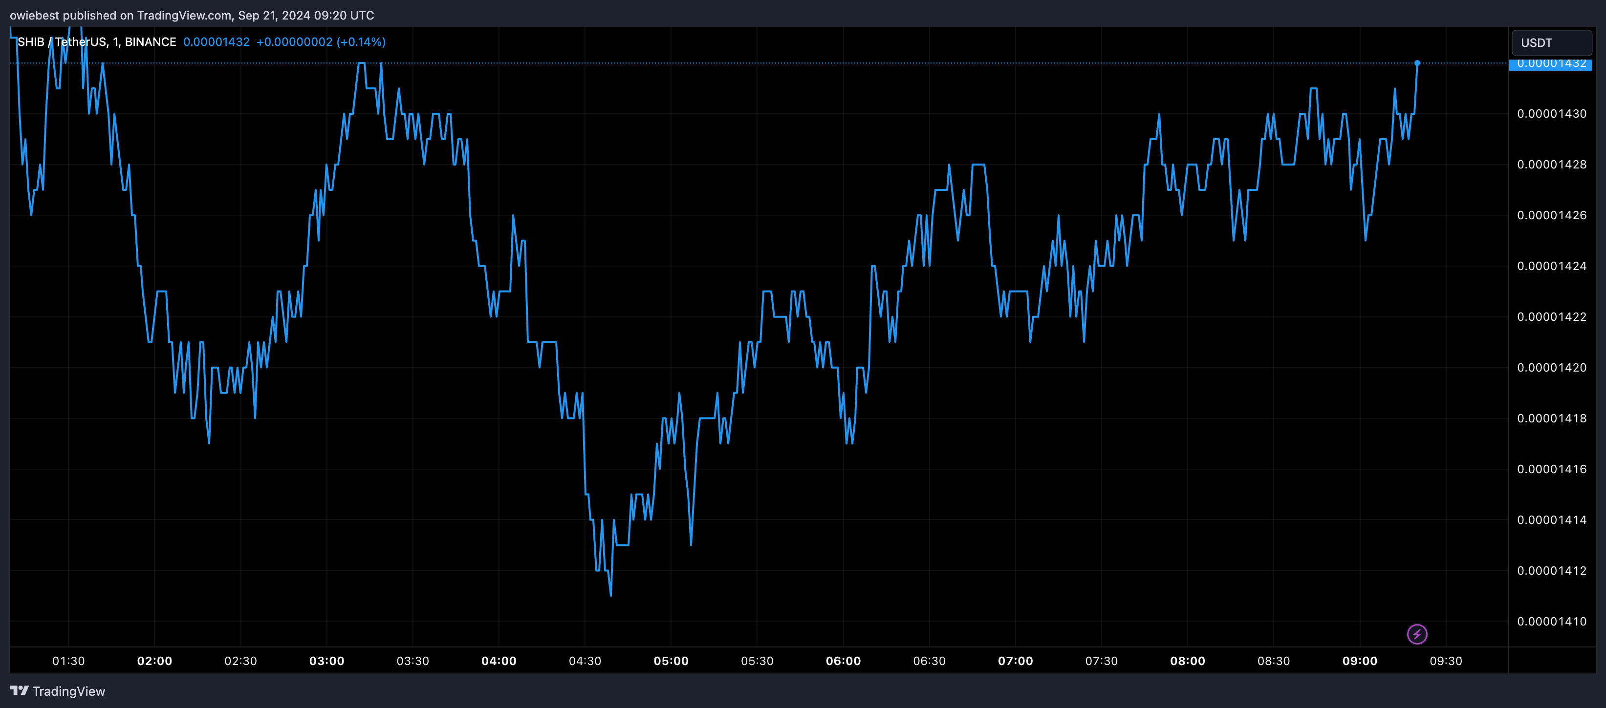Click the TradingView text link
Image resolution: width=1606 pixels, height=708 pixels.
(68, 691)
